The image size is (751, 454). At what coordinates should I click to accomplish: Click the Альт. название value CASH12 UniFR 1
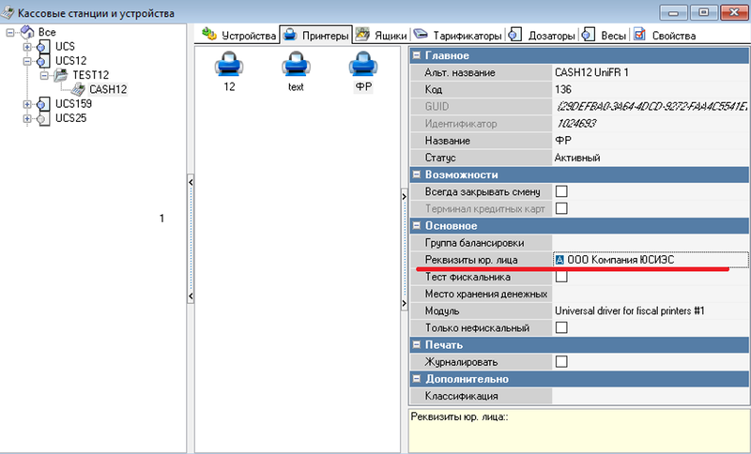tap(591, 72)
